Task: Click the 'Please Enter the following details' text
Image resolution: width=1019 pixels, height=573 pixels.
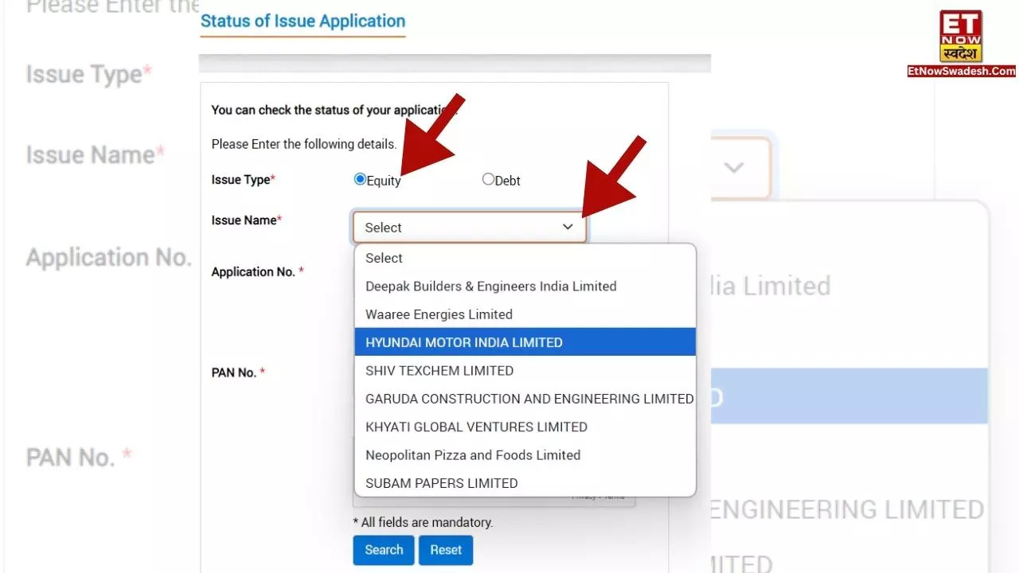Action: (304, 144)
